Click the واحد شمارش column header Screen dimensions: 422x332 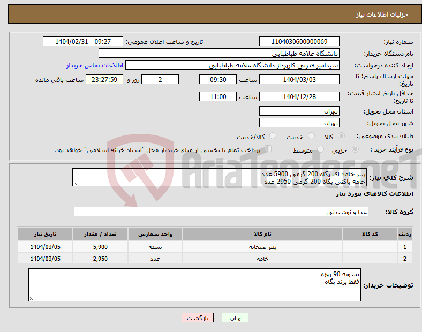click(x=155, y=234)
